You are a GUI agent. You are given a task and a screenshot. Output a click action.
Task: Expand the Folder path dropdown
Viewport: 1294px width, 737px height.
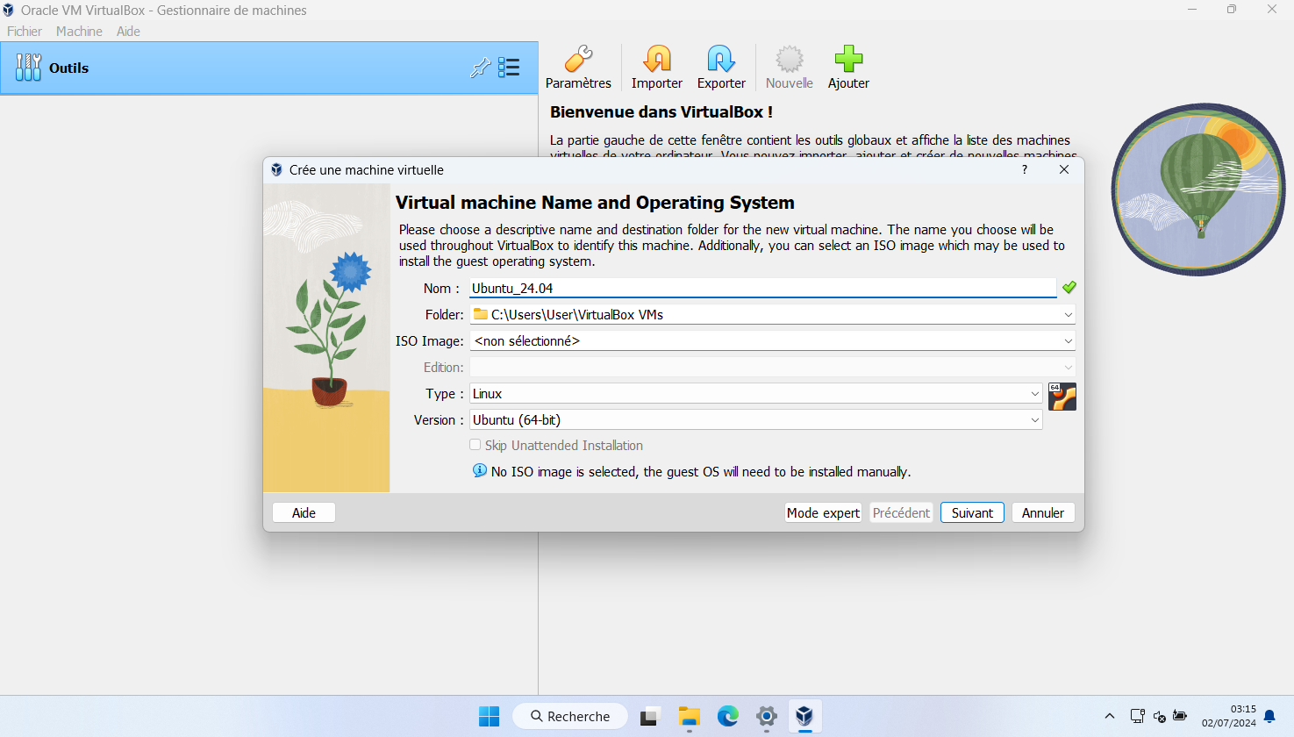(x=1068, y=314)
